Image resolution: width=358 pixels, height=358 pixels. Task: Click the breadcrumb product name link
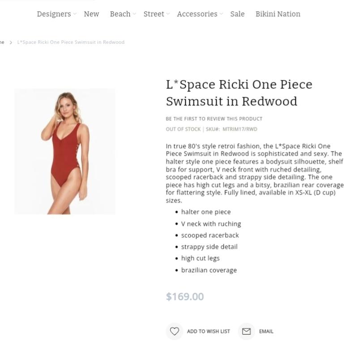point(71,42)
